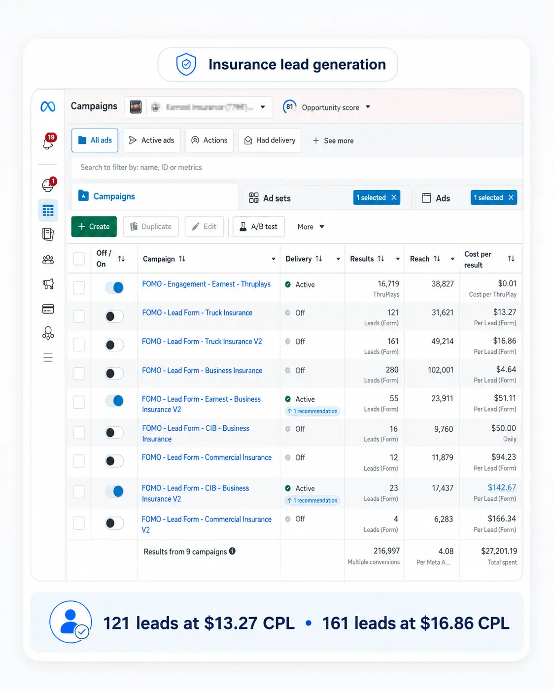Click See more filters
The height and width of the screenshot is (691, 553).
(x=333, y=140)
